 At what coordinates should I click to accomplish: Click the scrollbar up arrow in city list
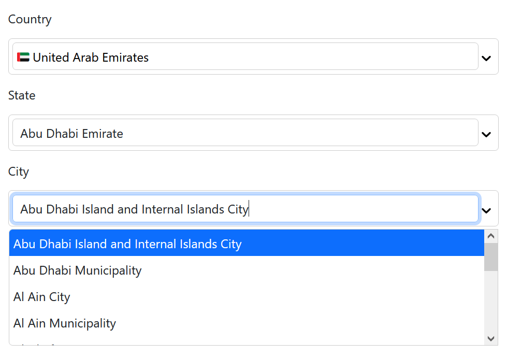[490, 236]
